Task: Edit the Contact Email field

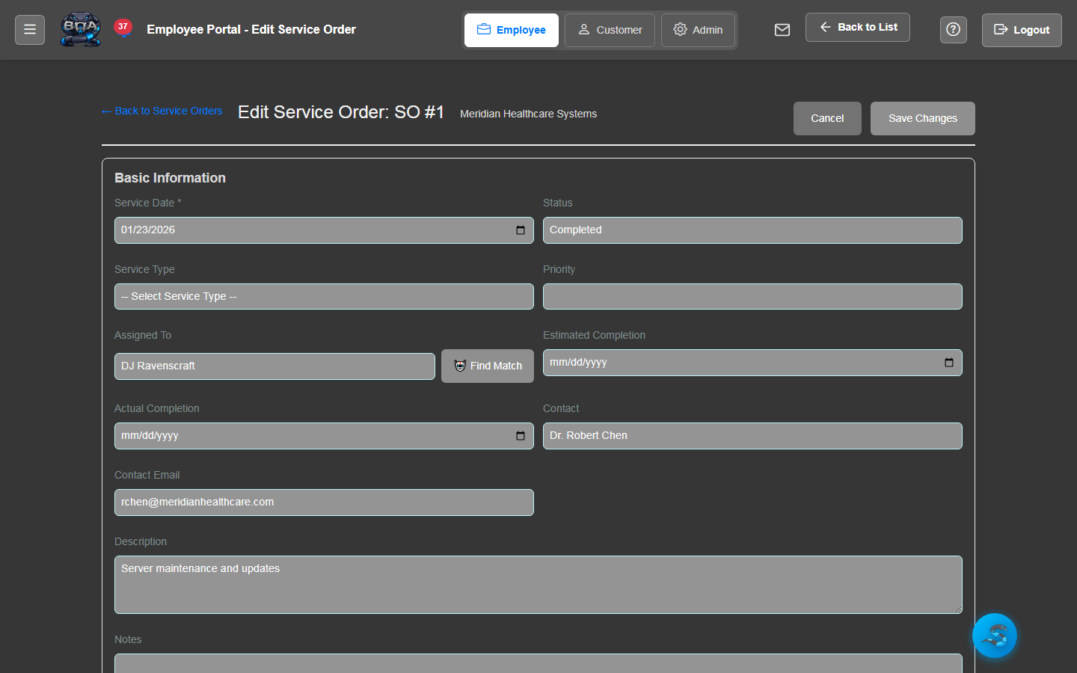Action: [324, 502]
